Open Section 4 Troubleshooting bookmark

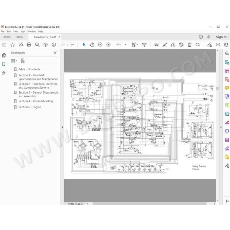pyautogui.click(x=35, y=101)
